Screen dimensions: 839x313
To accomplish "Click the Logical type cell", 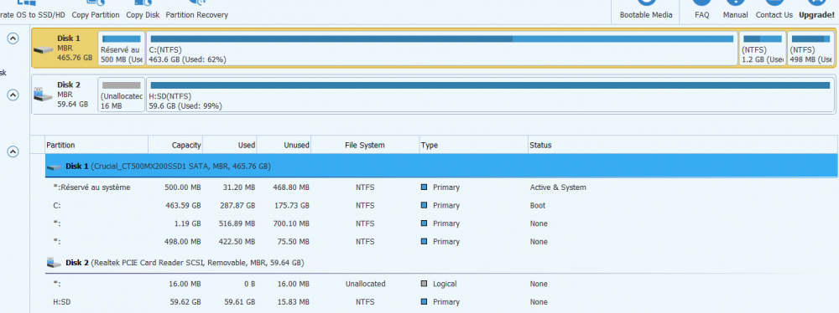I will tap(446, 285).
